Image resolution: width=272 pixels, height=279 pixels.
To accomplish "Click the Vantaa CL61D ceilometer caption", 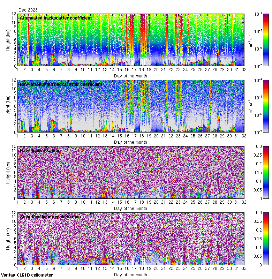I will tap(27, 275).
